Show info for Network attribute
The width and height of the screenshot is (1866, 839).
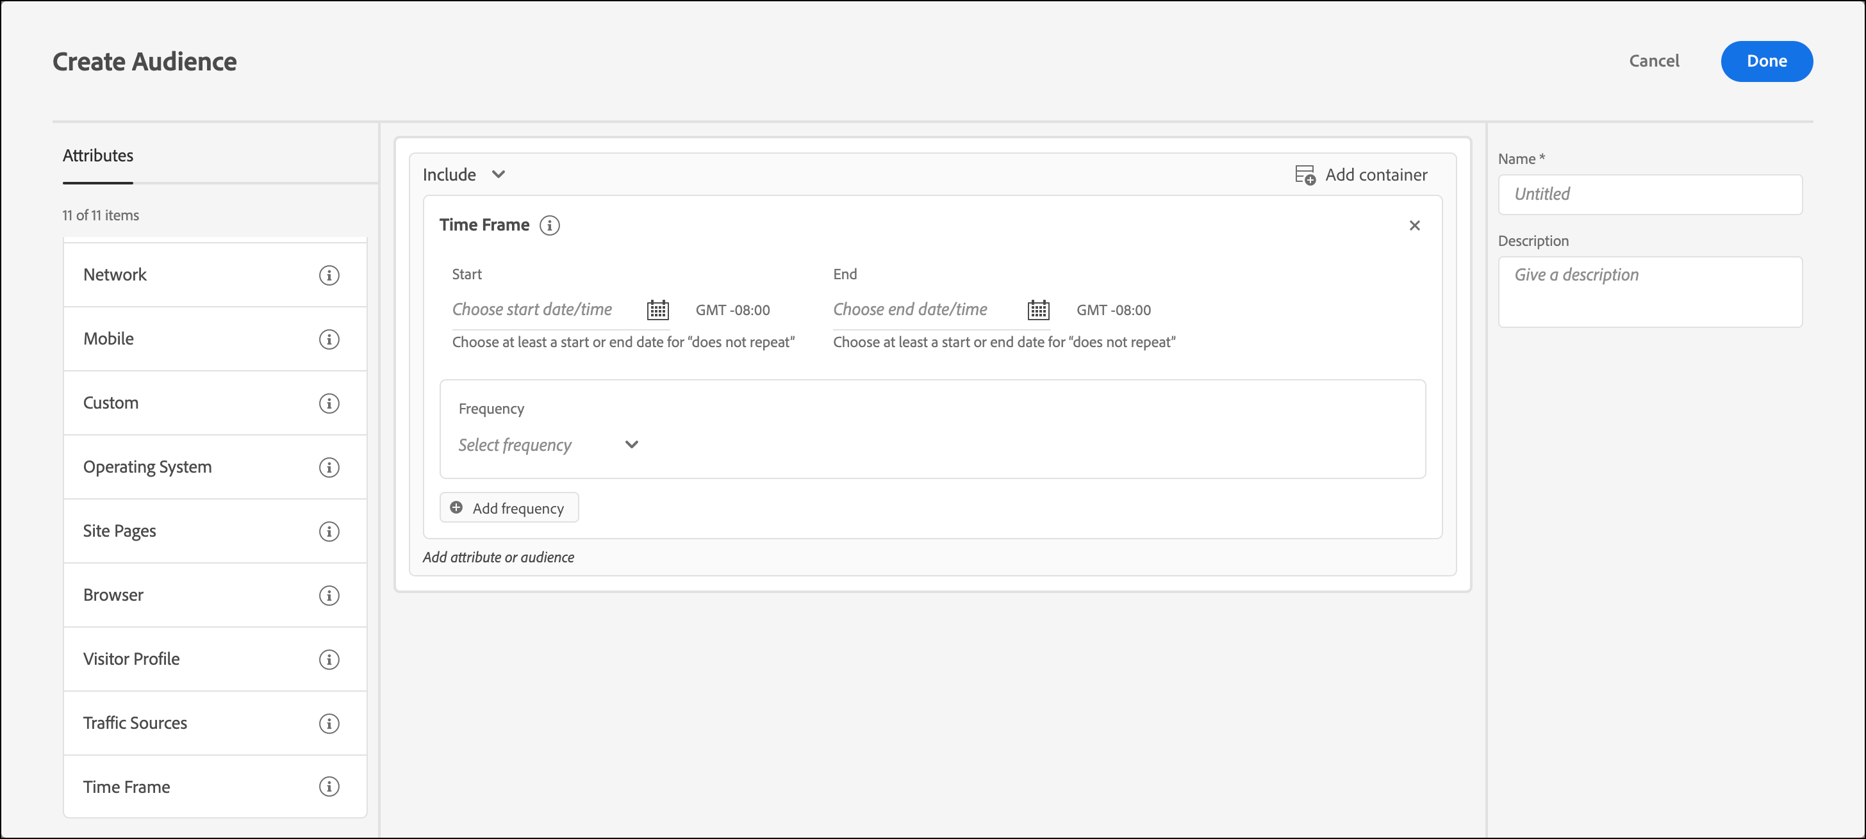click(x=329, y=275)
